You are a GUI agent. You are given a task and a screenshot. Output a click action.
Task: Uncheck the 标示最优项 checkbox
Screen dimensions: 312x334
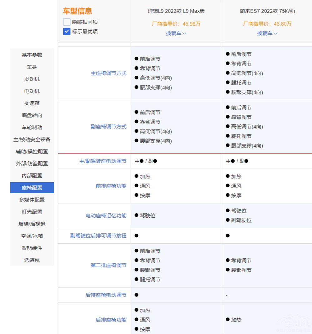click(66, 31)
